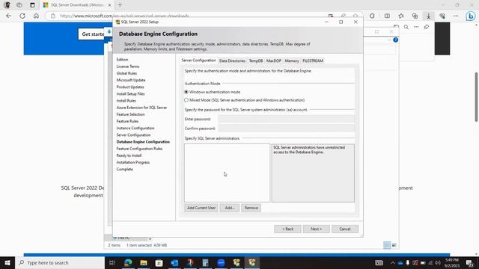
Task: Click Remove administrator button
Action: point(251,208)
